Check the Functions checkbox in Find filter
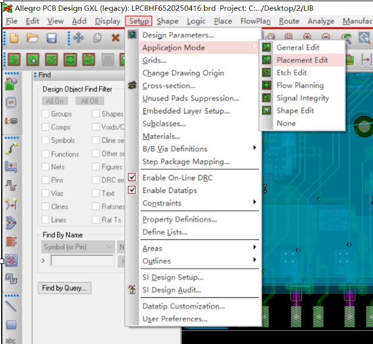This screenshot has width=373, height=344. coord(45,153)
